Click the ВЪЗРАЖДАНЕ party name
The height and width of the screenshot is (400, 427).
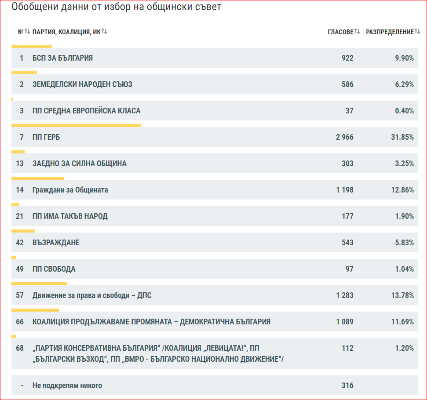[x=56, y=243]
